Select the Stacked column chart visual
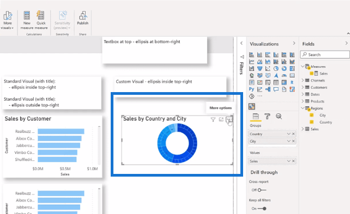The width and height of the screenshot is (350, 214). pyautogui.click(x=259, y=55)
